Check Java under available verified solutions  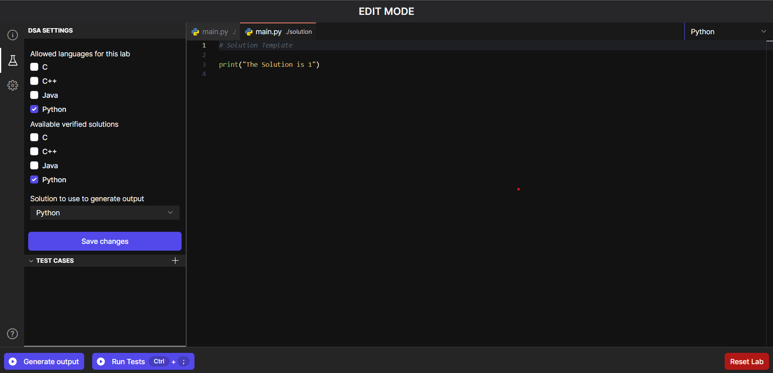[x=34, y=166]
